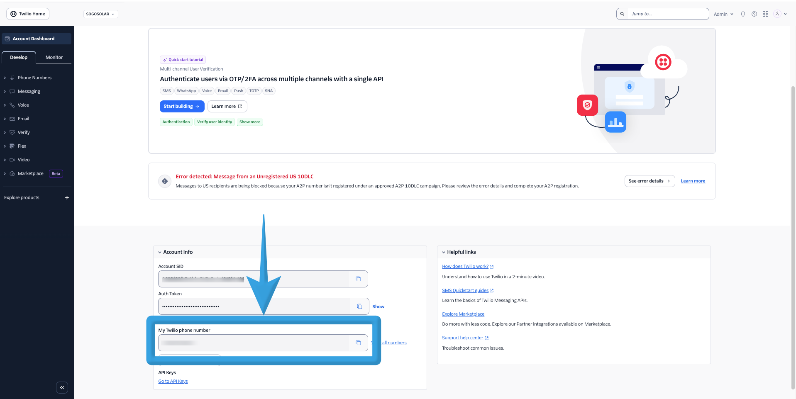Open the products grid icon in the top bar
The image size is (796, 399).
pyautogui.click(x=765, y=14)
